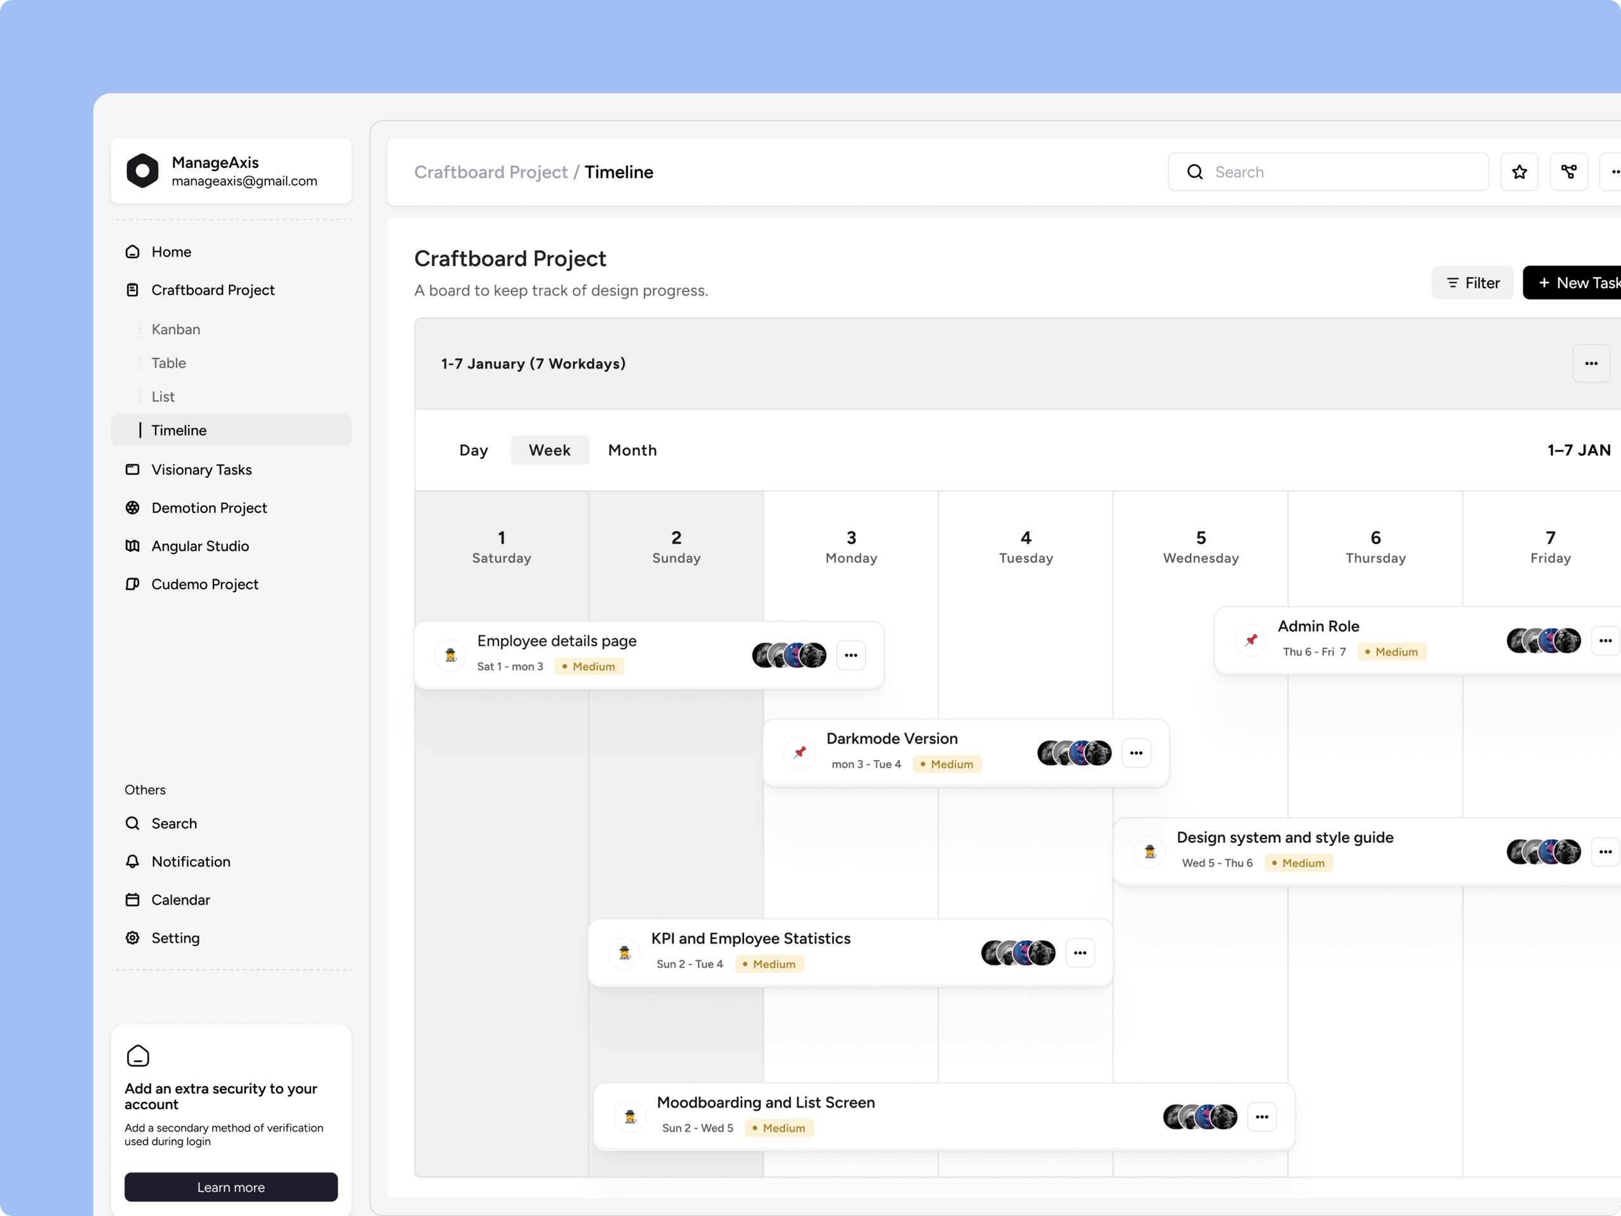This screenshot has width=1621, height=1216.
Task: Switch to the Table view tab
Action: coord(168,363)
